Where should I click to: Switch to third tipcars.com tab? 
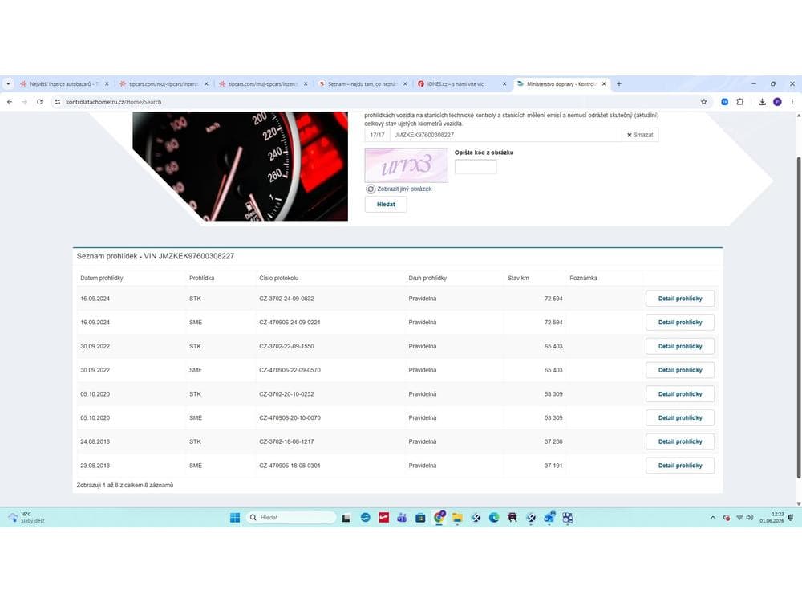click(262, 84)
